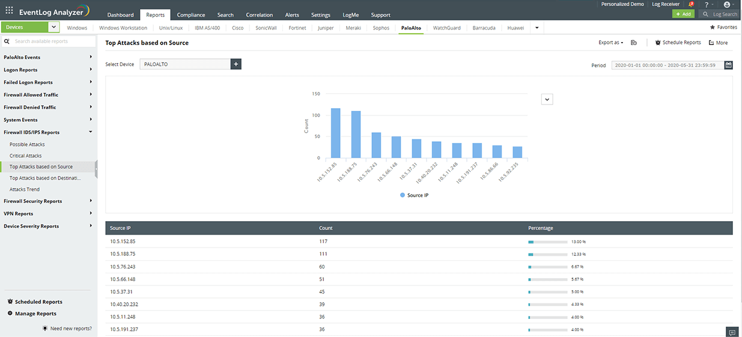Select the WatchGuard device tab
This screenshot has height=337, width=742.
click(447, 28)
